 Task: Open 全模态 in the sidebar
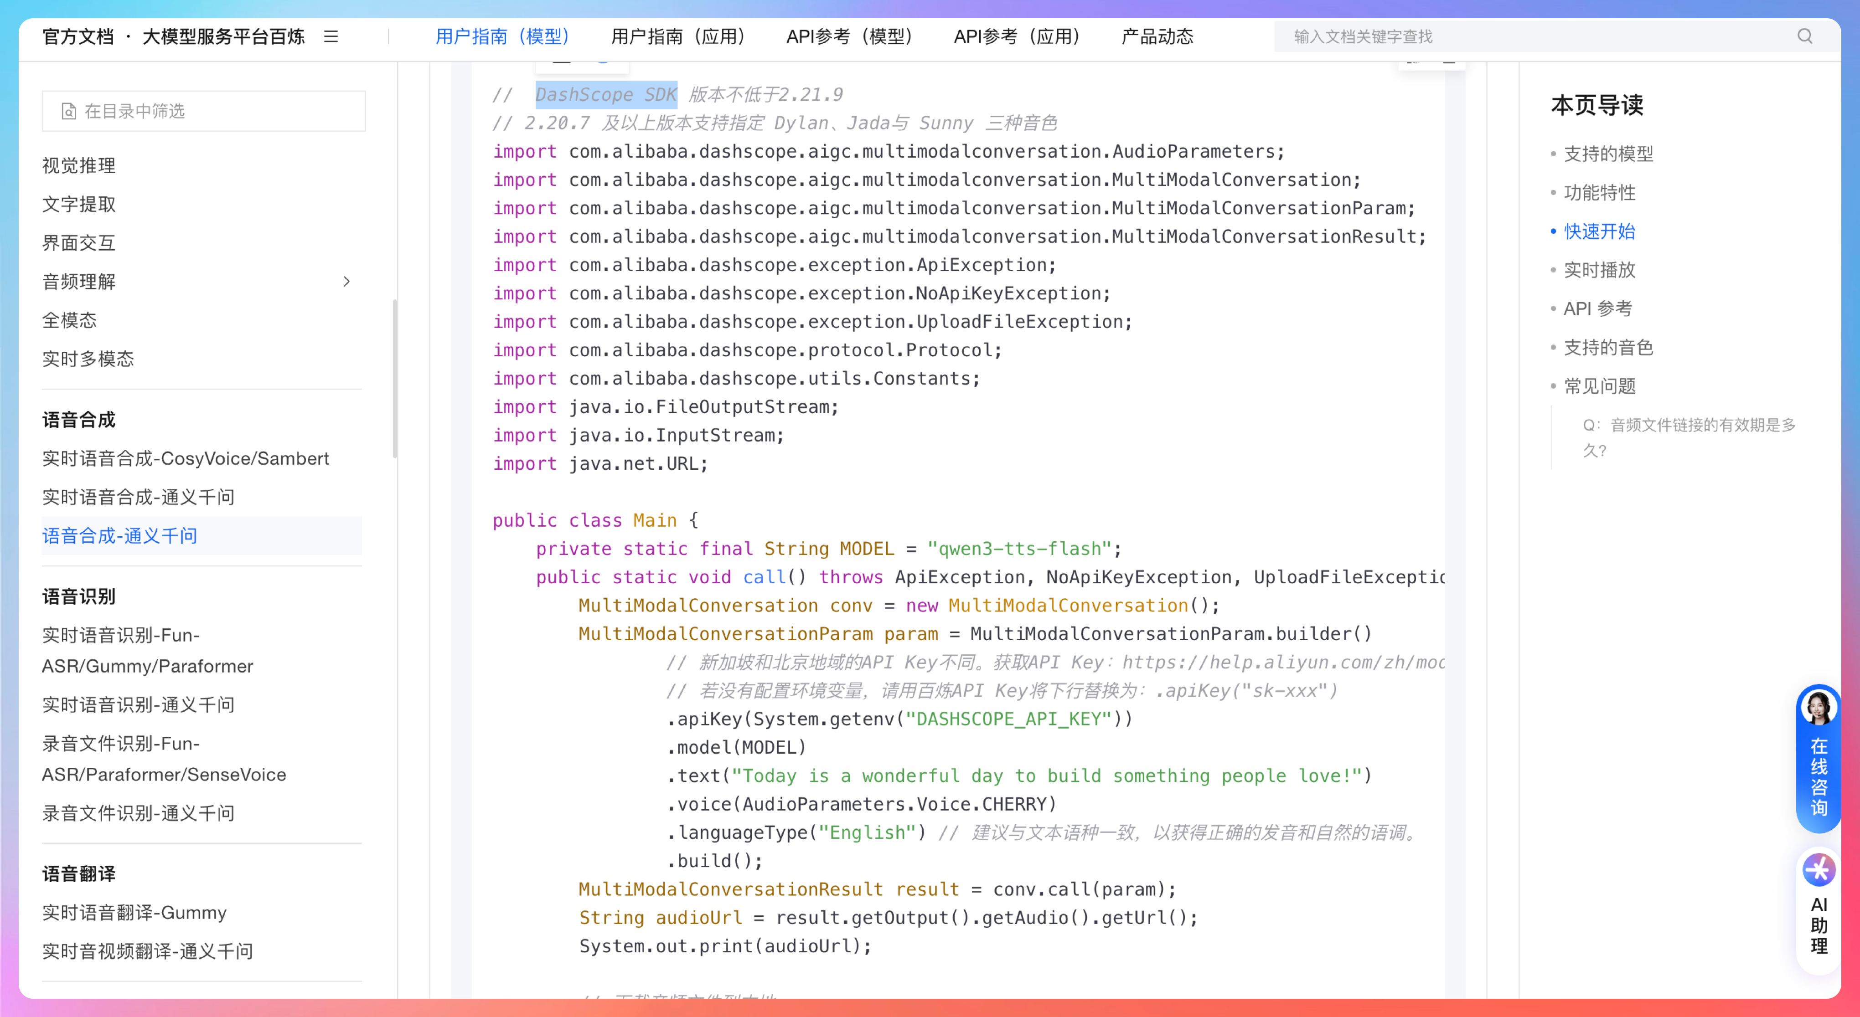point(69,320)
